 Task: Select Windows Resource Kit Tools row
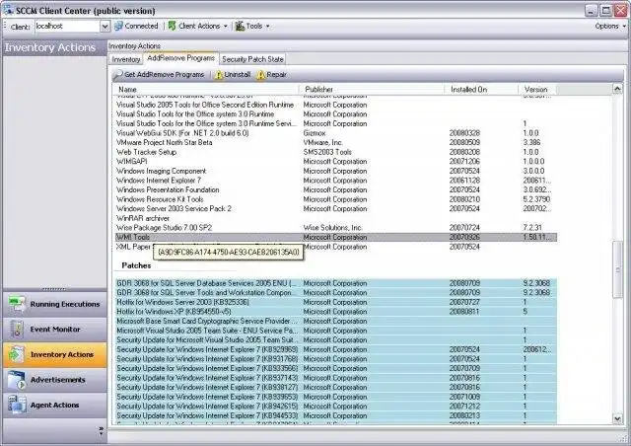pos(336,199)
